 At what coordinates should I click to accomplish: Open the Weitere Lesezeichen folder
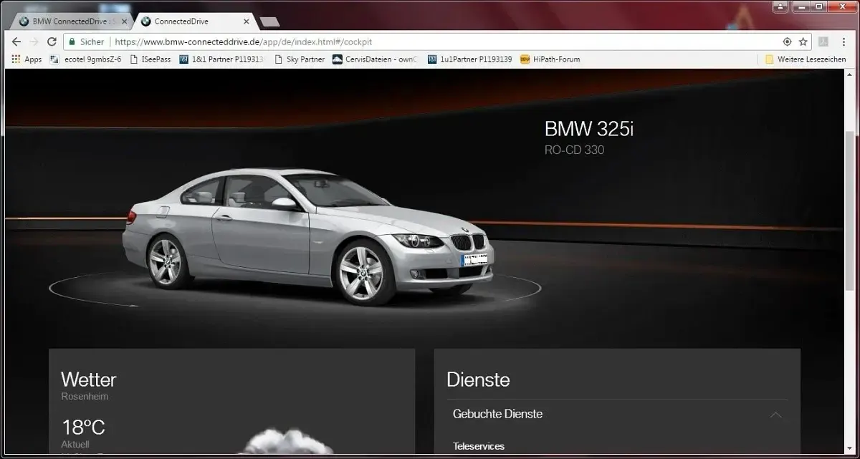point(806,59)
